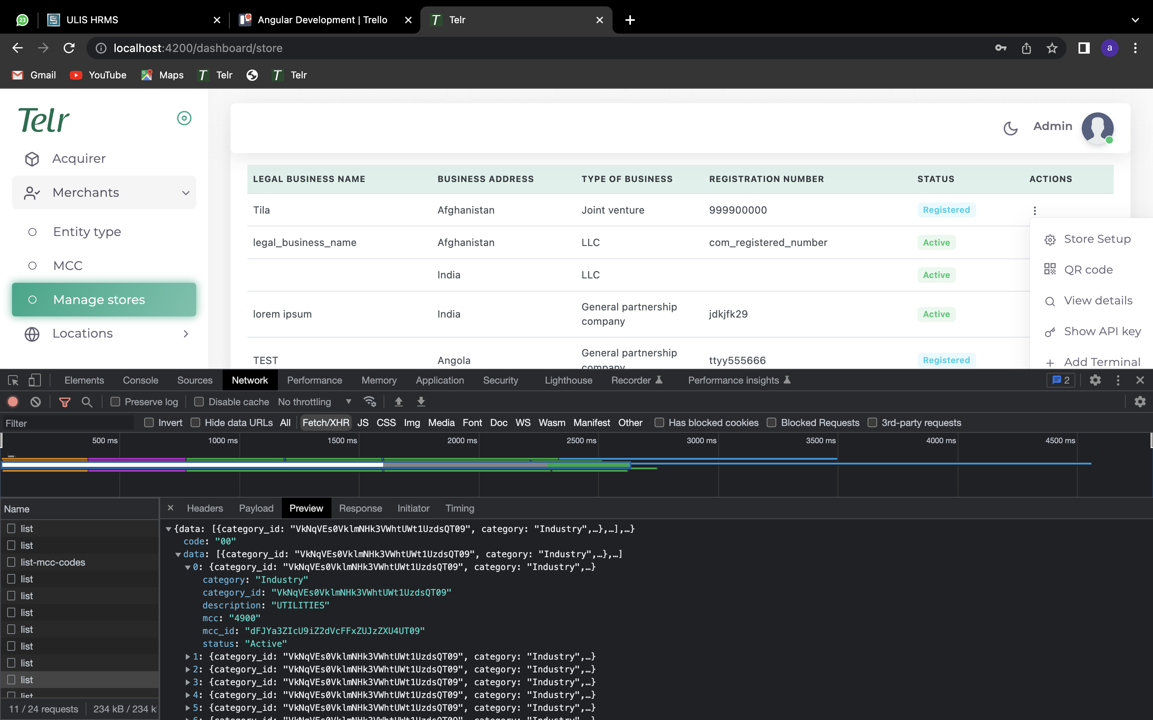Expand item 1 in the JSON preview

[188, 657]
